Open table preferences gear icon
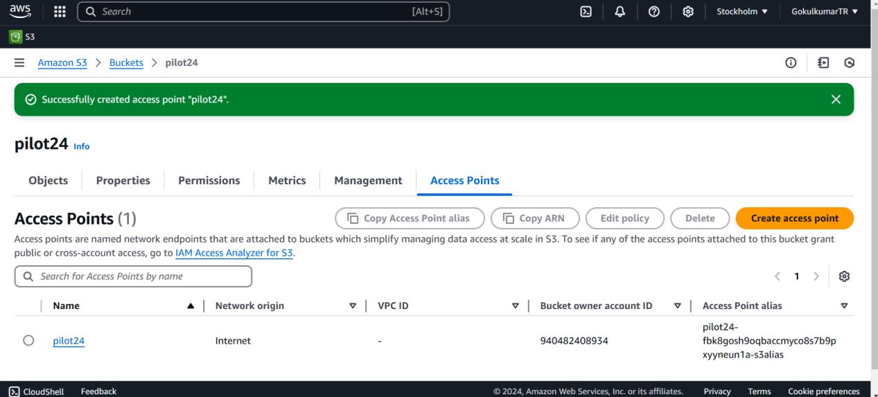 [x=844, y=276]
